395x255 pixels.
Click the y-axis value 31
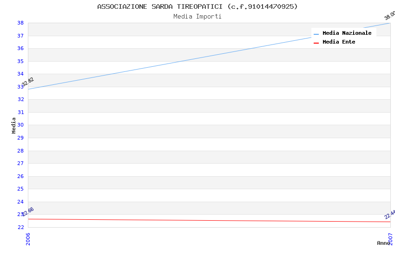(20, 112)
